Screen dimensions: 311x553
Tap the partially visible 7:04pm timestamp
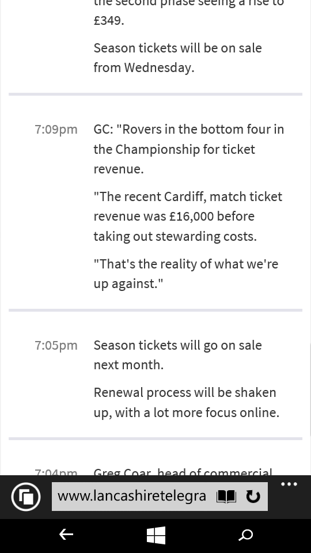coord(56,472)
